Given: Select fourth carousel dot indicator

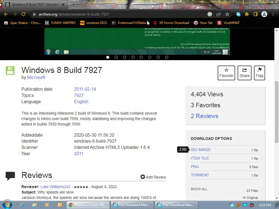Looking at the screenshot, I should coord(133,57).
